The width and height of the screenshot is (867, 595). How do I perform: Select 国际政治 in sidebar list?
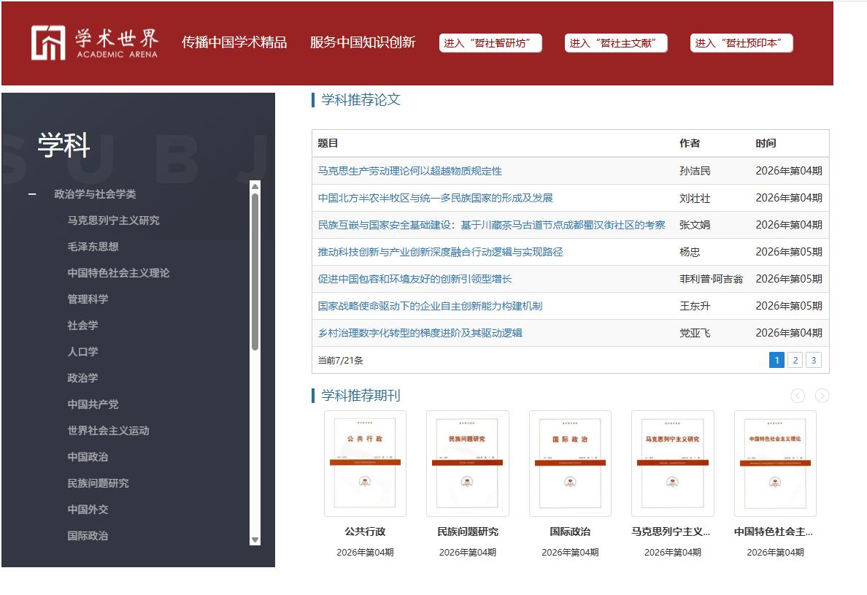(88, 536)
